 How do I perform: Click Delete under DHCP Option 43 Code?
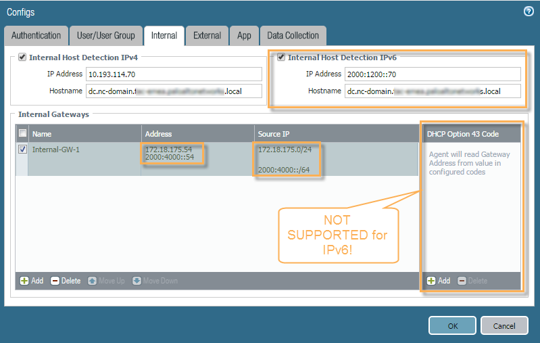[x=462, y=281]
